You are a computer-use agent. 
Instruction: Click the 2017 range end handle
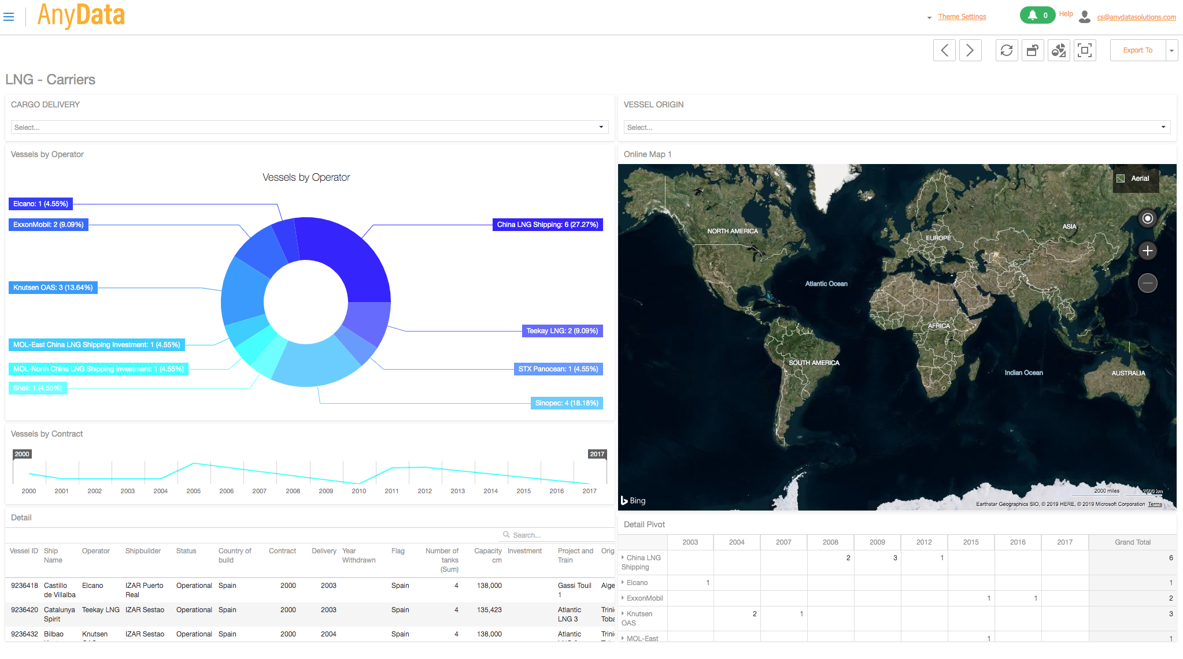pyautogui.click(x=597, y=454)
